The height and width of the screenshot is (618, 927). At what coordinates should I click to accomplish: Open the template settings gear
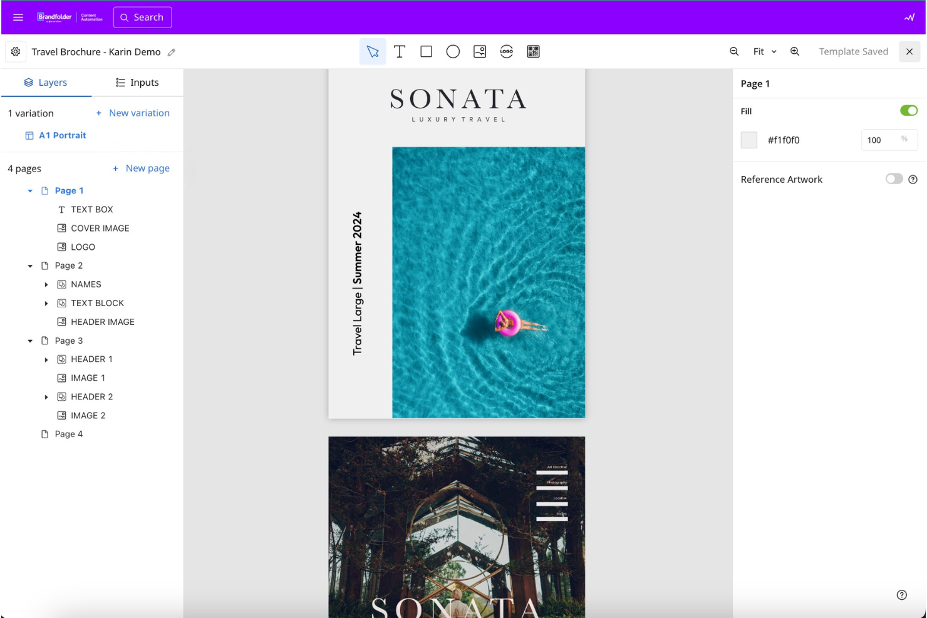point(16,51)
